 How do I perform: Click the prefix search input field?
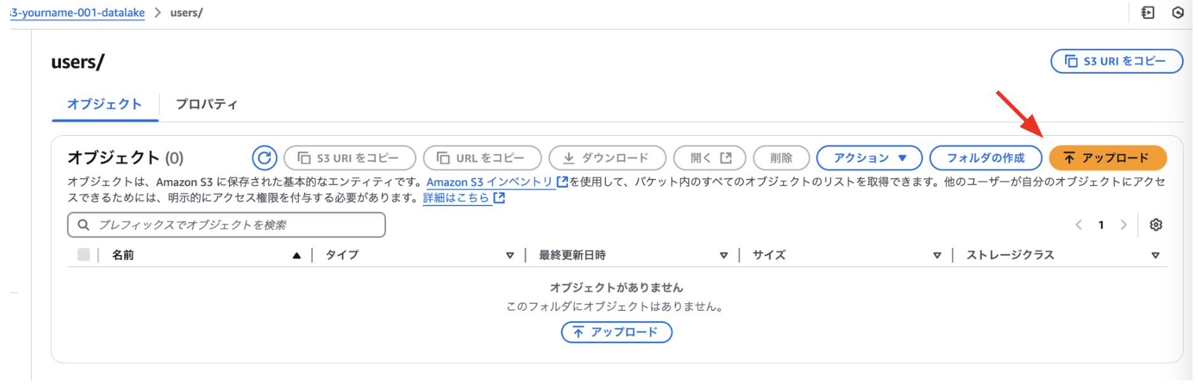coord(226,225)
